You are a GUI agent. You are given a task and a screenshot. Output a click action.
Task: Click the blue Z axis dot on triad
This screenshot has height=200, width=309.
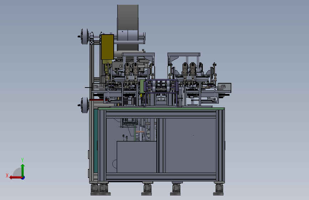pyautogui.click(x=23, y=178)
